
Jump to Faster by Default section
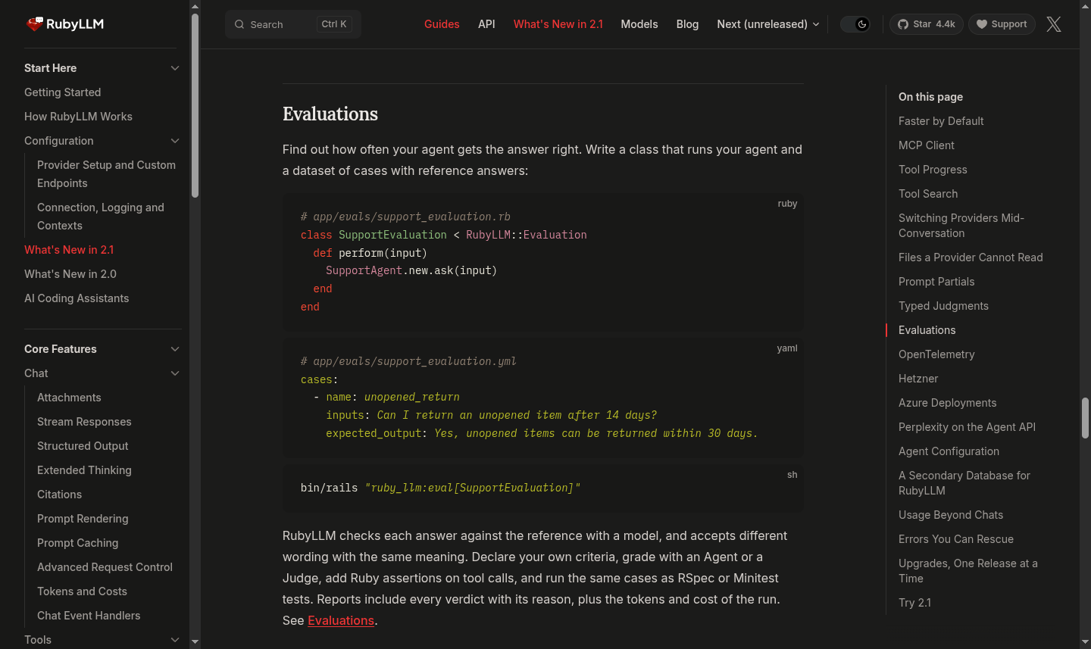click(941, 121)
